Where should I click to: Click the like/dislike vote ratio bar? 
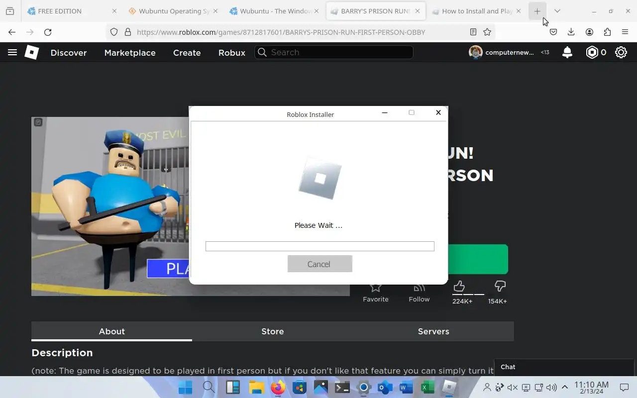point(468,294)
